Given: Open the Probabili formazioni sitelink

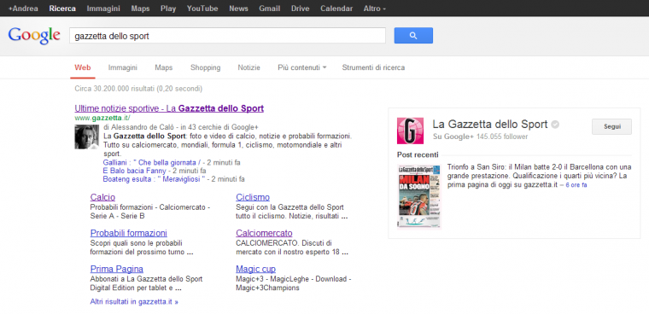Looking at the screenshot, I should [x=129, y=233].
